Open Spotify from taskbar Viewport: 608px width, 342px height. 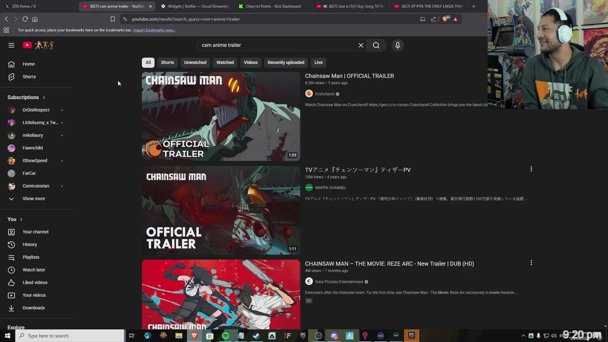point(225,336)
